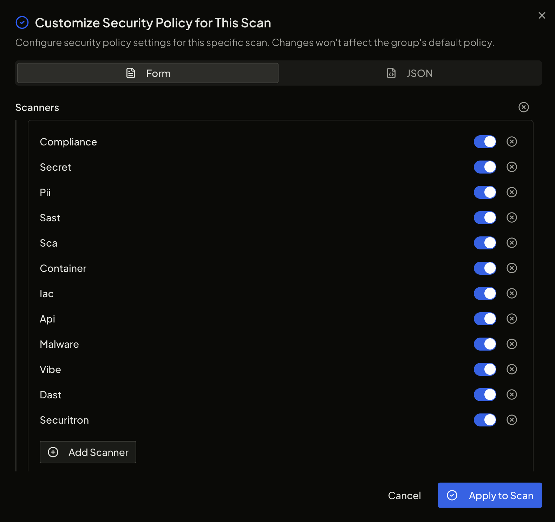
Task: Click the Vibe scanner label
Action: click(51, 370)
